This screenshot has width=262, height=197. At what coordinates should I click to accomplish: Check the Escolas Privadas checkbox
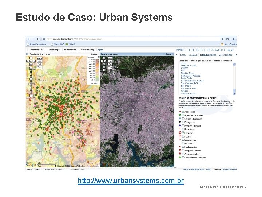pos(183,125)
